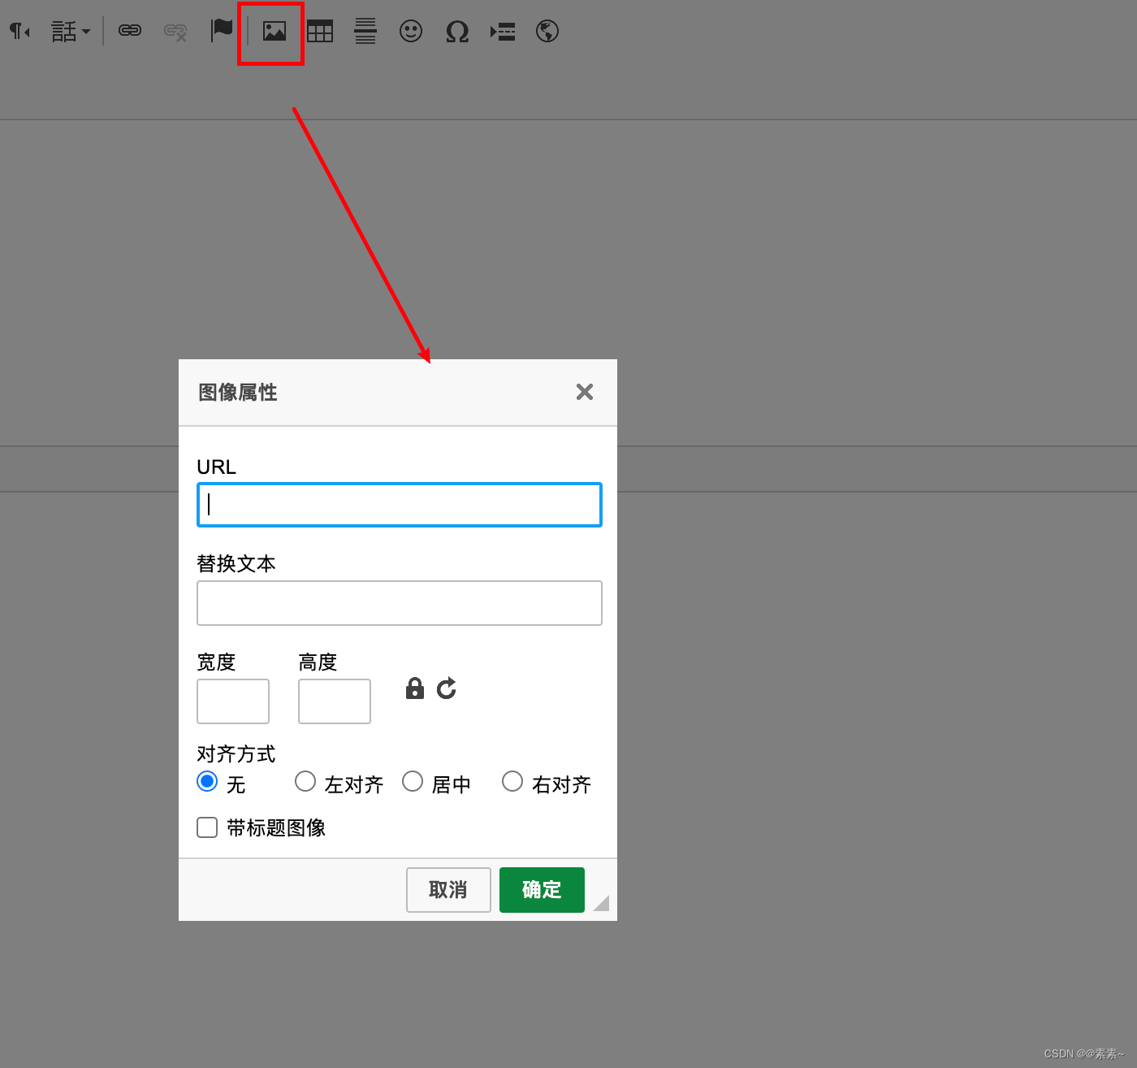Insert a horizontal line via toolbar
The height and width of the screenshot is (1068, 1137).
tap(365, 31)
